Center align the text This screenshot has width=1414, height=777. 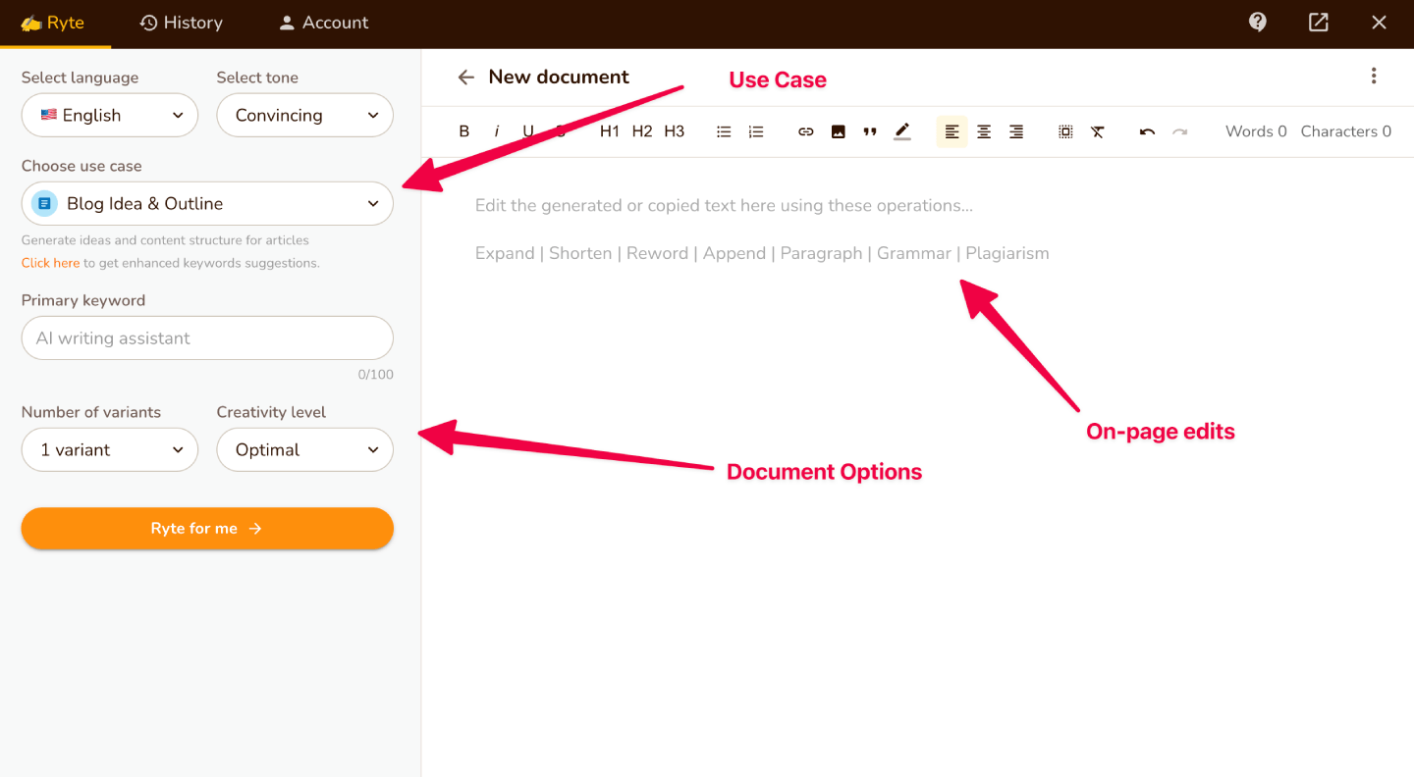click(984, 131)
